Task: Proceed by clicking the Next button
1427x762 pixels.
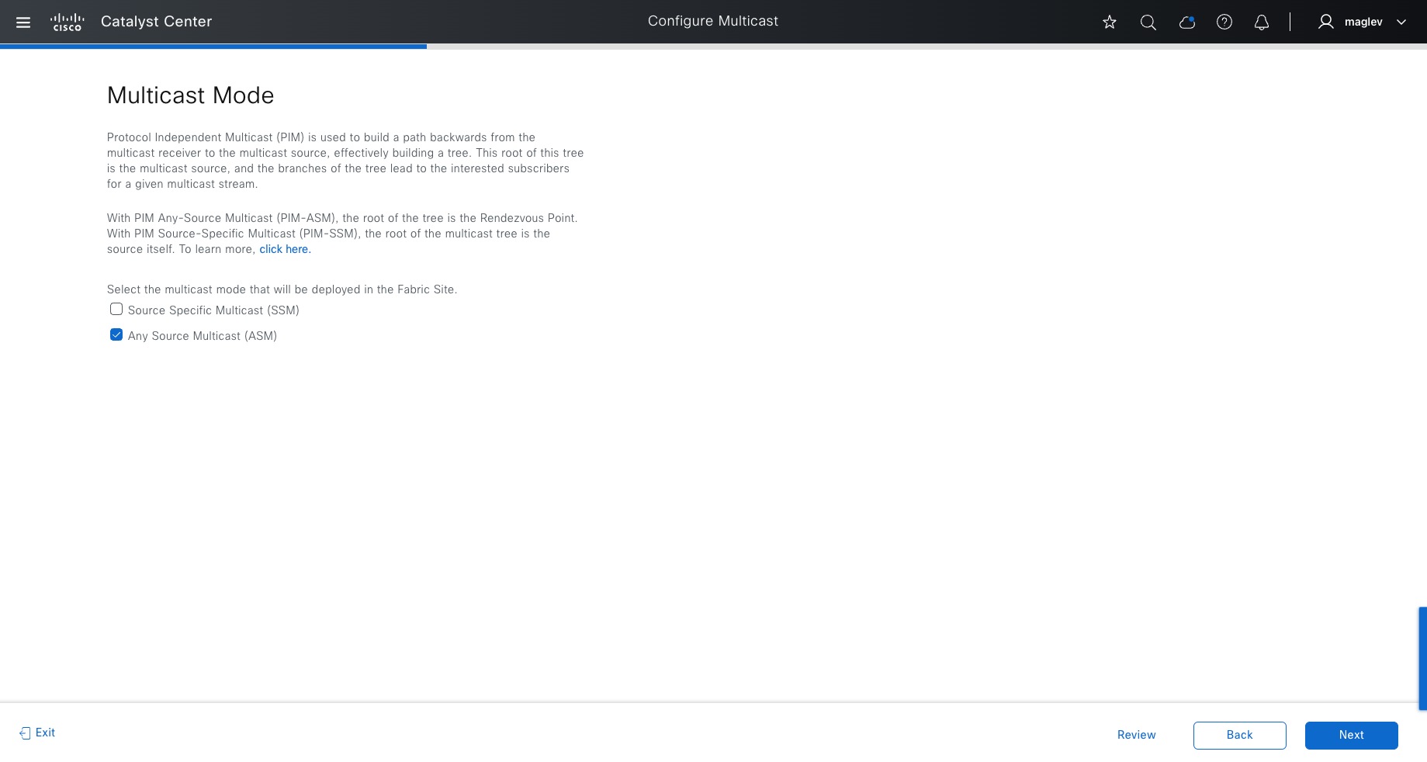Action: [1350, 735]
